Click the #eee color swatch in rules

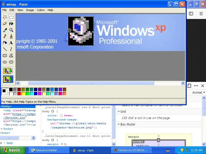click(x=61, y=115)
